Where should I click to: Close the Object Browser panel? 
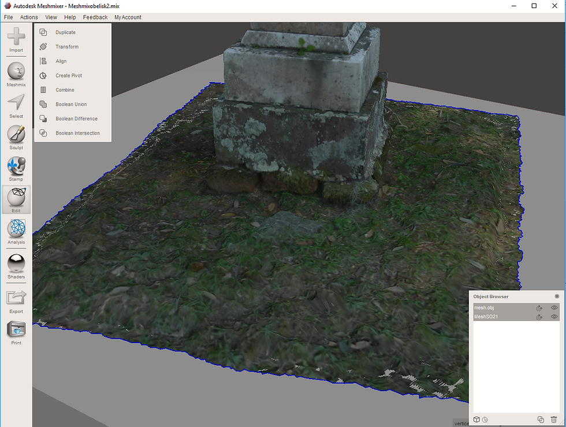[557, 296]
